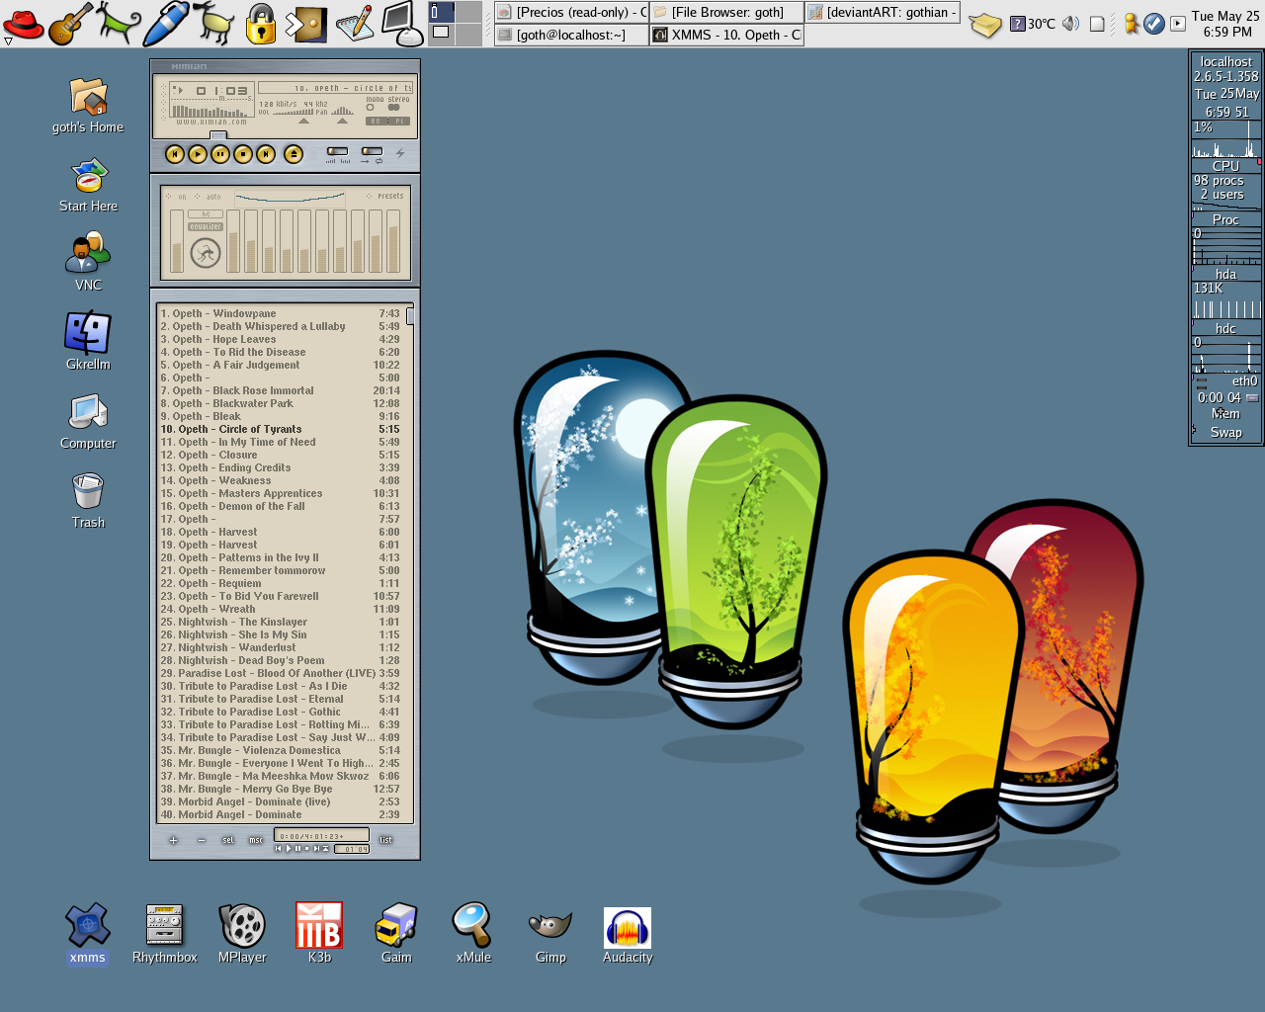Image resolution: width=1265 pixels, height=1012 pixels.
Task: Toggle the EQ button in XMMS player
Action: pyautogui.click(x=376, y=121)
